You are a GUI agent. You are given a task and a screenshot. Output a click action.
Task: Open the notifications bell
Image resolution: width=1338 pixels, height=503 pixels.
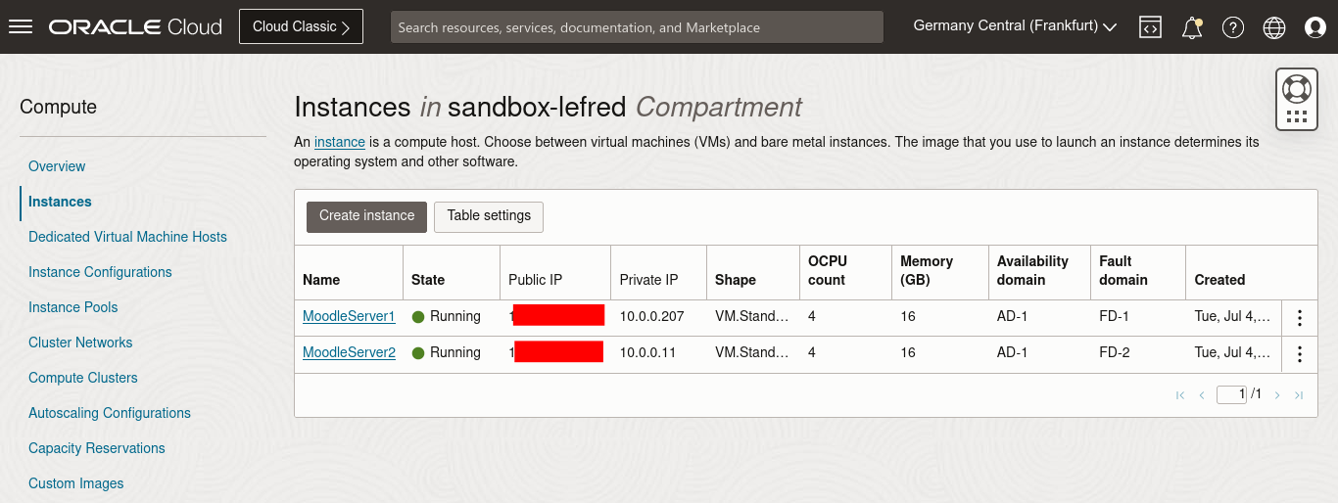click(x=1192, y=27)
